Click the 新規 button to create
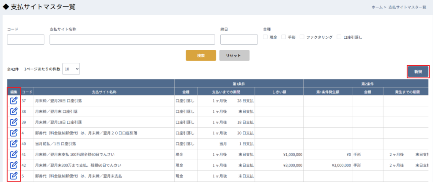433x182 pixels. (x=418, y=72)
